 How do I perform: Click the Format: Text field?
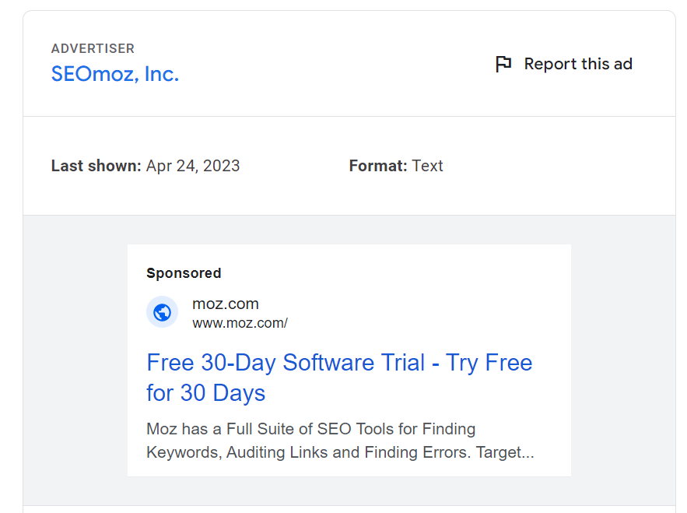point(396,166)
